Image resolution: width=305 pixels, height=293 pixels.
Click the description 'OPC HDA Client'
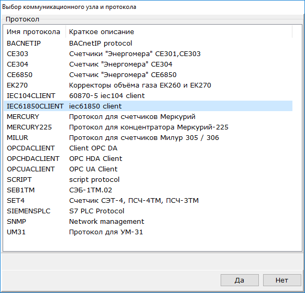pos(96,159)
